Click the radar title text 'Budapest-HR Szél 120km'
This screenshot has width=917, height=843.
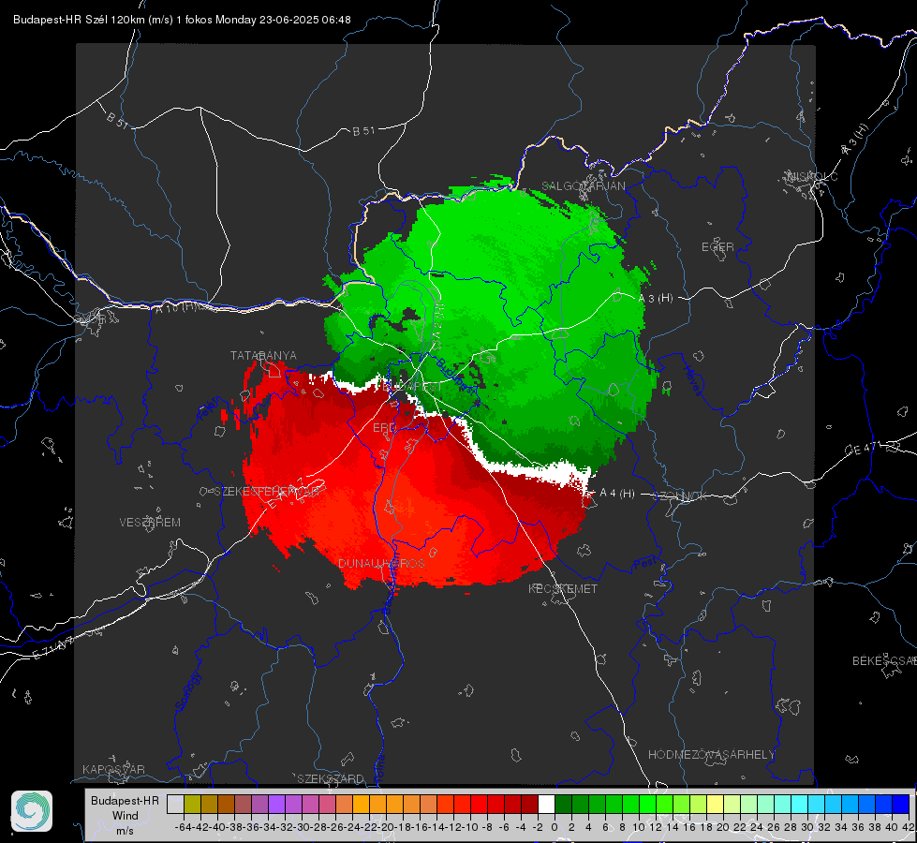tap(79, 20)
